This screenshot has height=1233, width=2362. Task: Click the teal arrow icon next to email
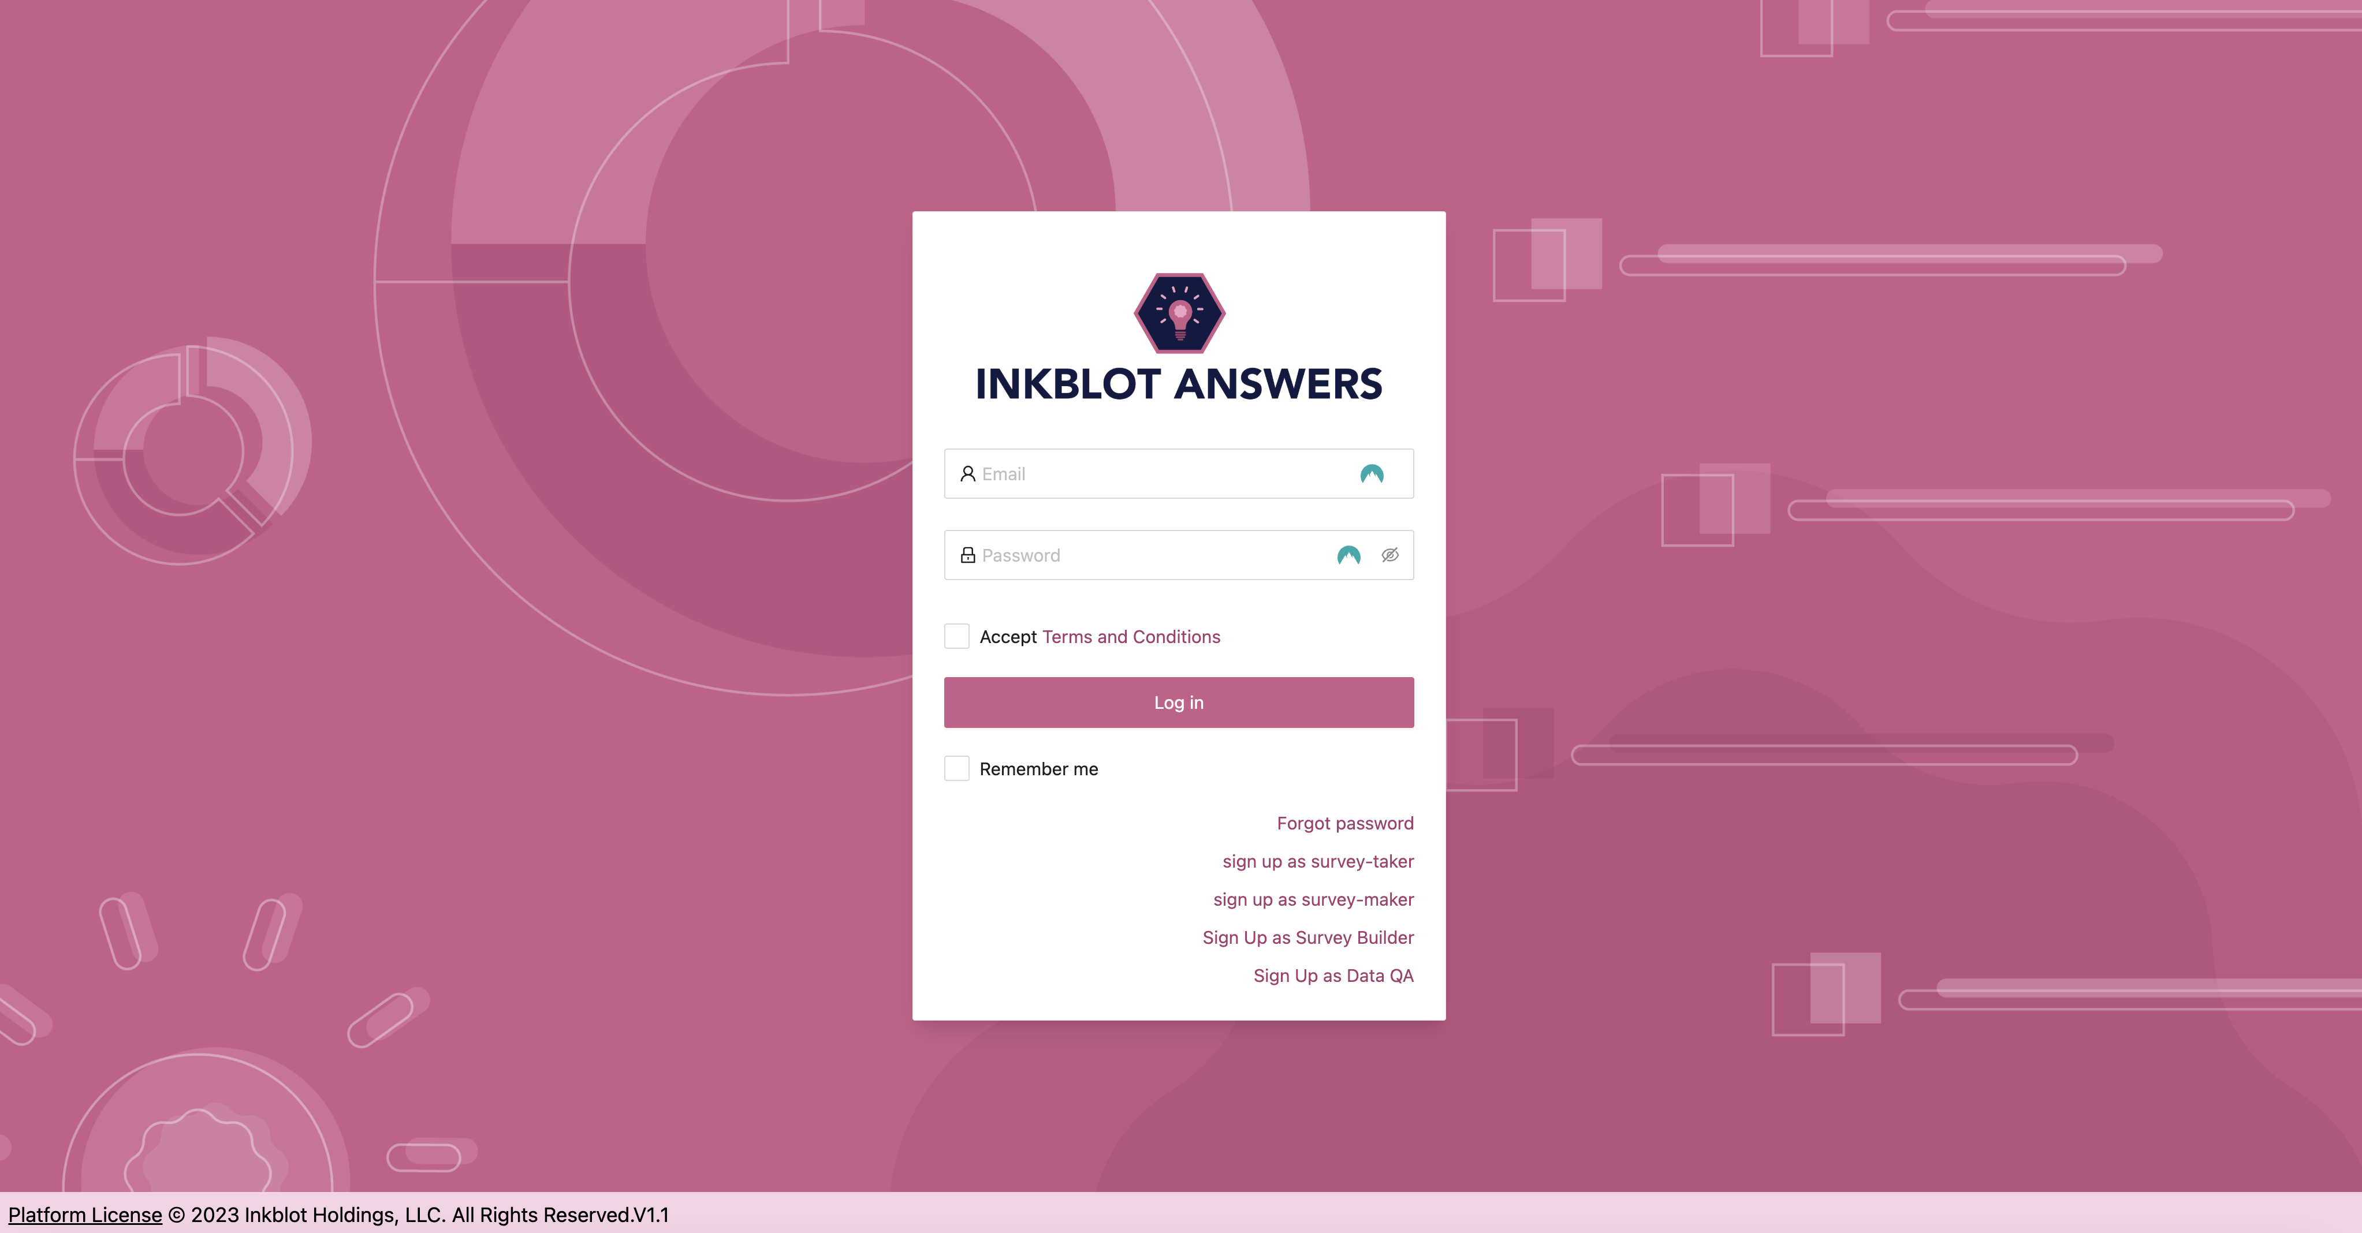point(1372,473)
